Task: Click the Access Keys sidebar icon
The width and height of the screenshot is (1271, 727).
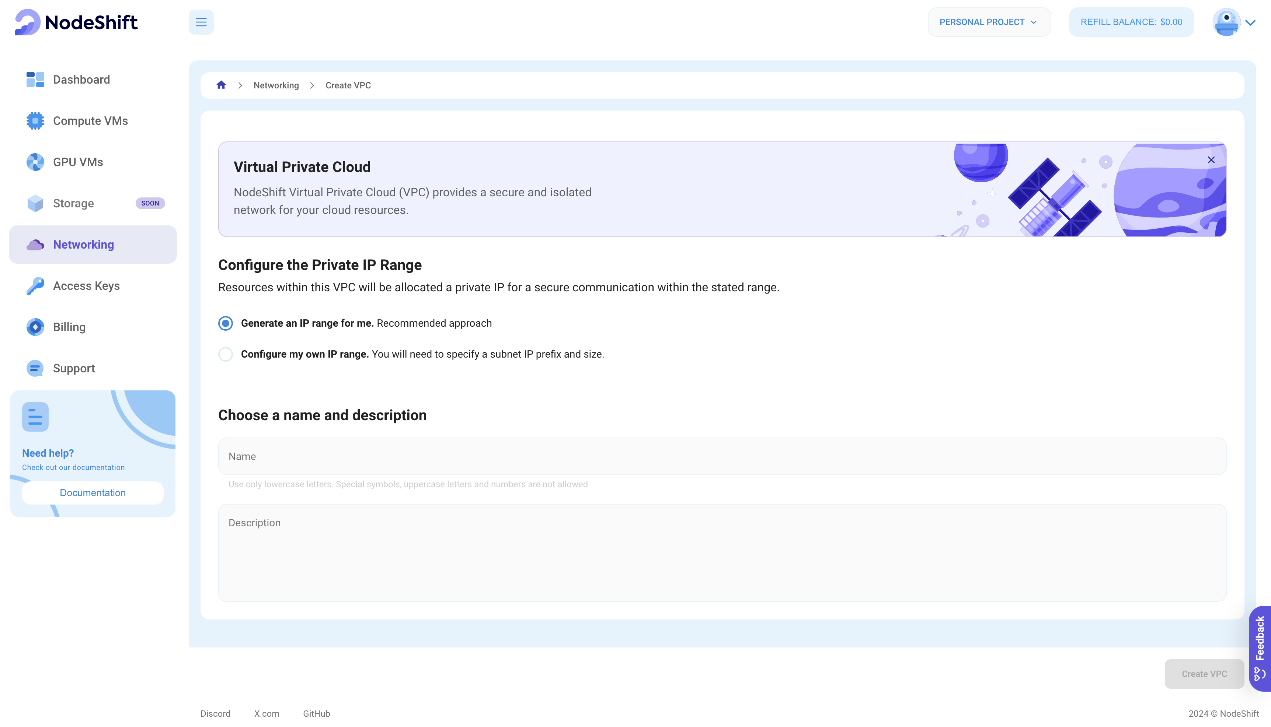Action: tap(35, 286)
